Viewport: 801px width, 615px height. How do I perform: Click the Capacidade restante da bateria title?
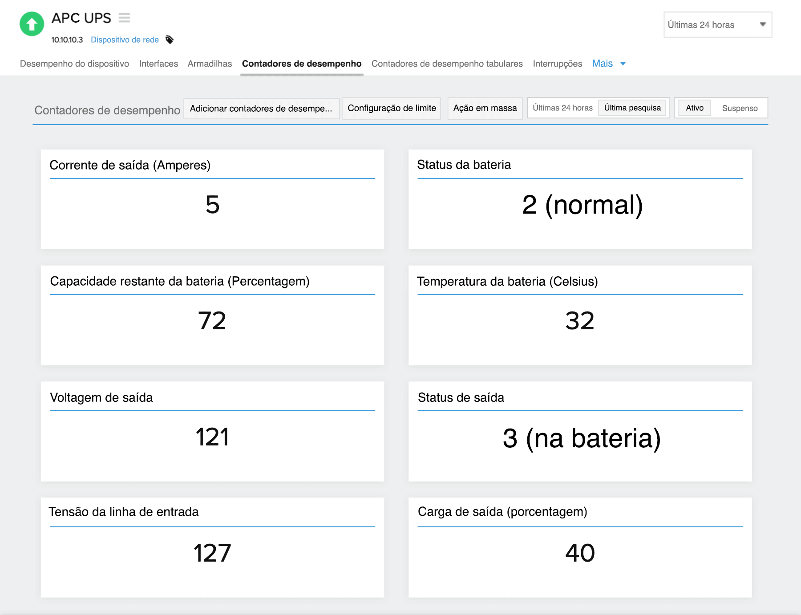pyautogui.click(x=180, y=281)
